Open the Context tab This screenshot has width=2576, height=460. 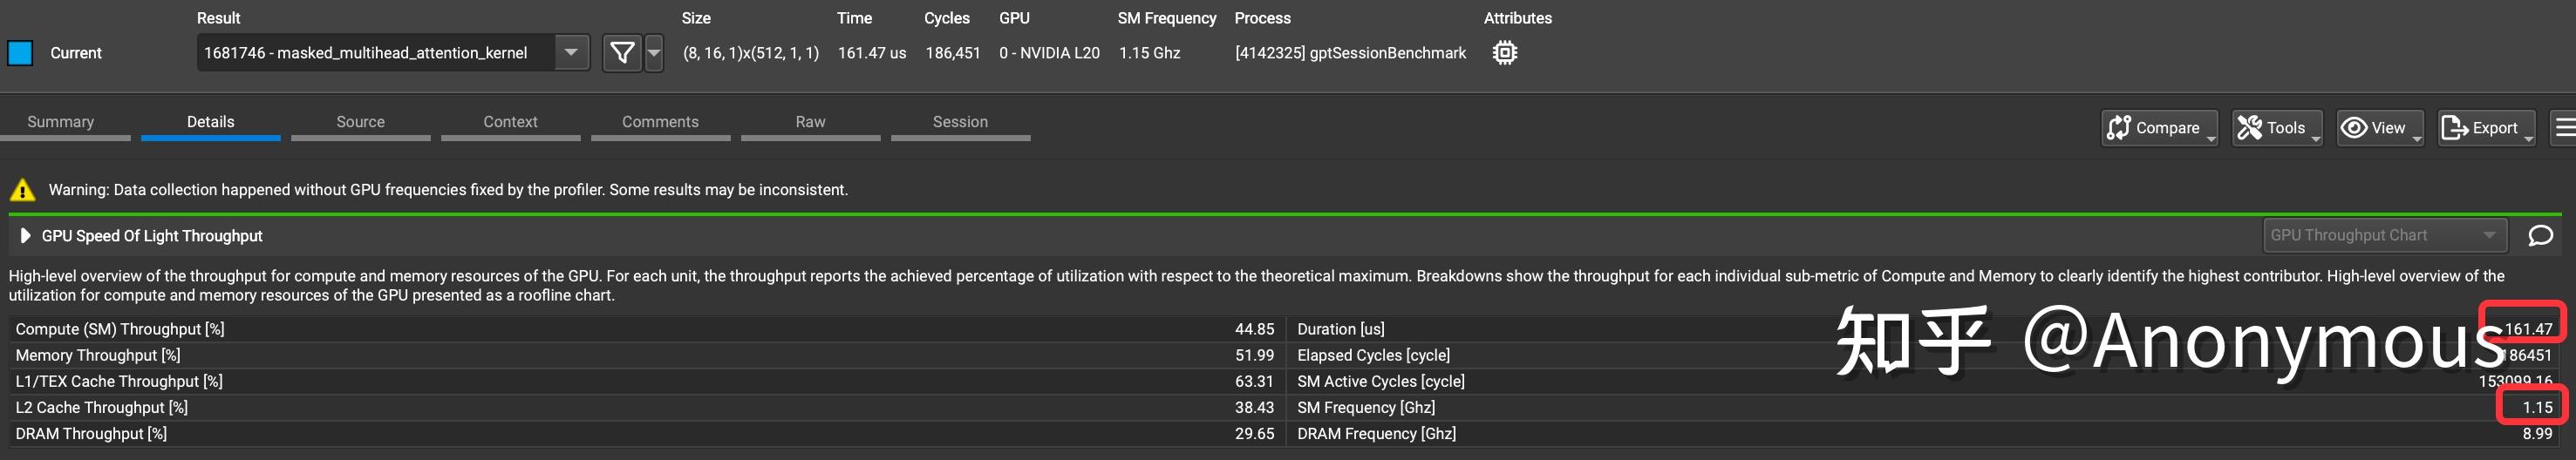pos(510,122)
